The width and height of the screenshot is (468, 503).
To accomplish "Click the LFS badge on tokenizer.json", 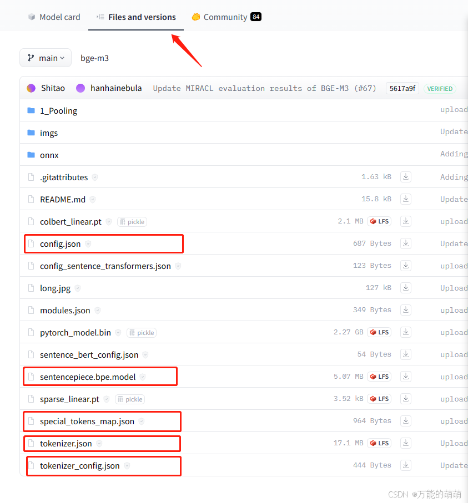I will coord(379,443).
